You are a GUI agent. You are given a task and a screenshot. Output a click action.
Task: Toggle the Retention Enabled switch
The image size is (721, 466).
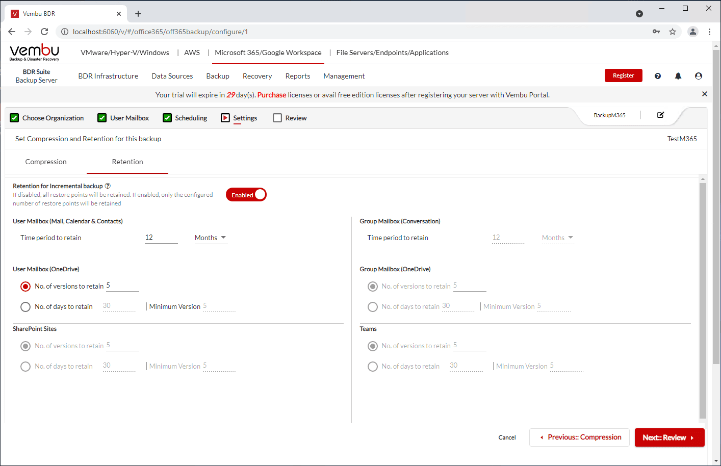(x=246, y=195)
